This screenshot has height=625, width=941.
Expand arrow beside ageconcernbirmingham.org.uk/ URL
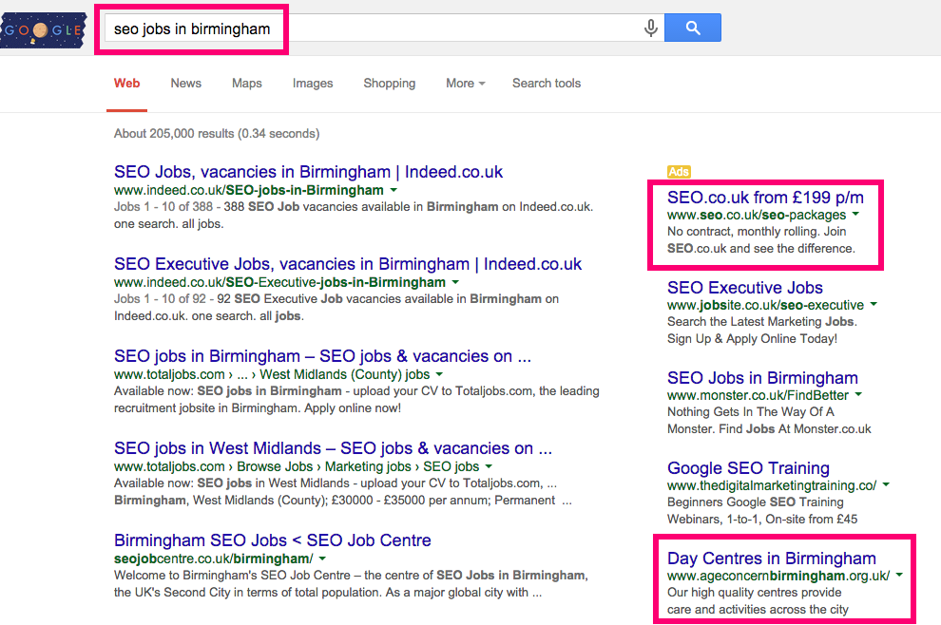(x=899, y=575)
